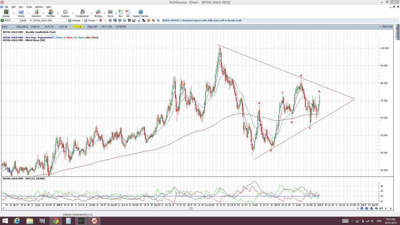The height and width of the screenshot is (225, 400).
Task: Open the View menu
Action: point(21,7)
